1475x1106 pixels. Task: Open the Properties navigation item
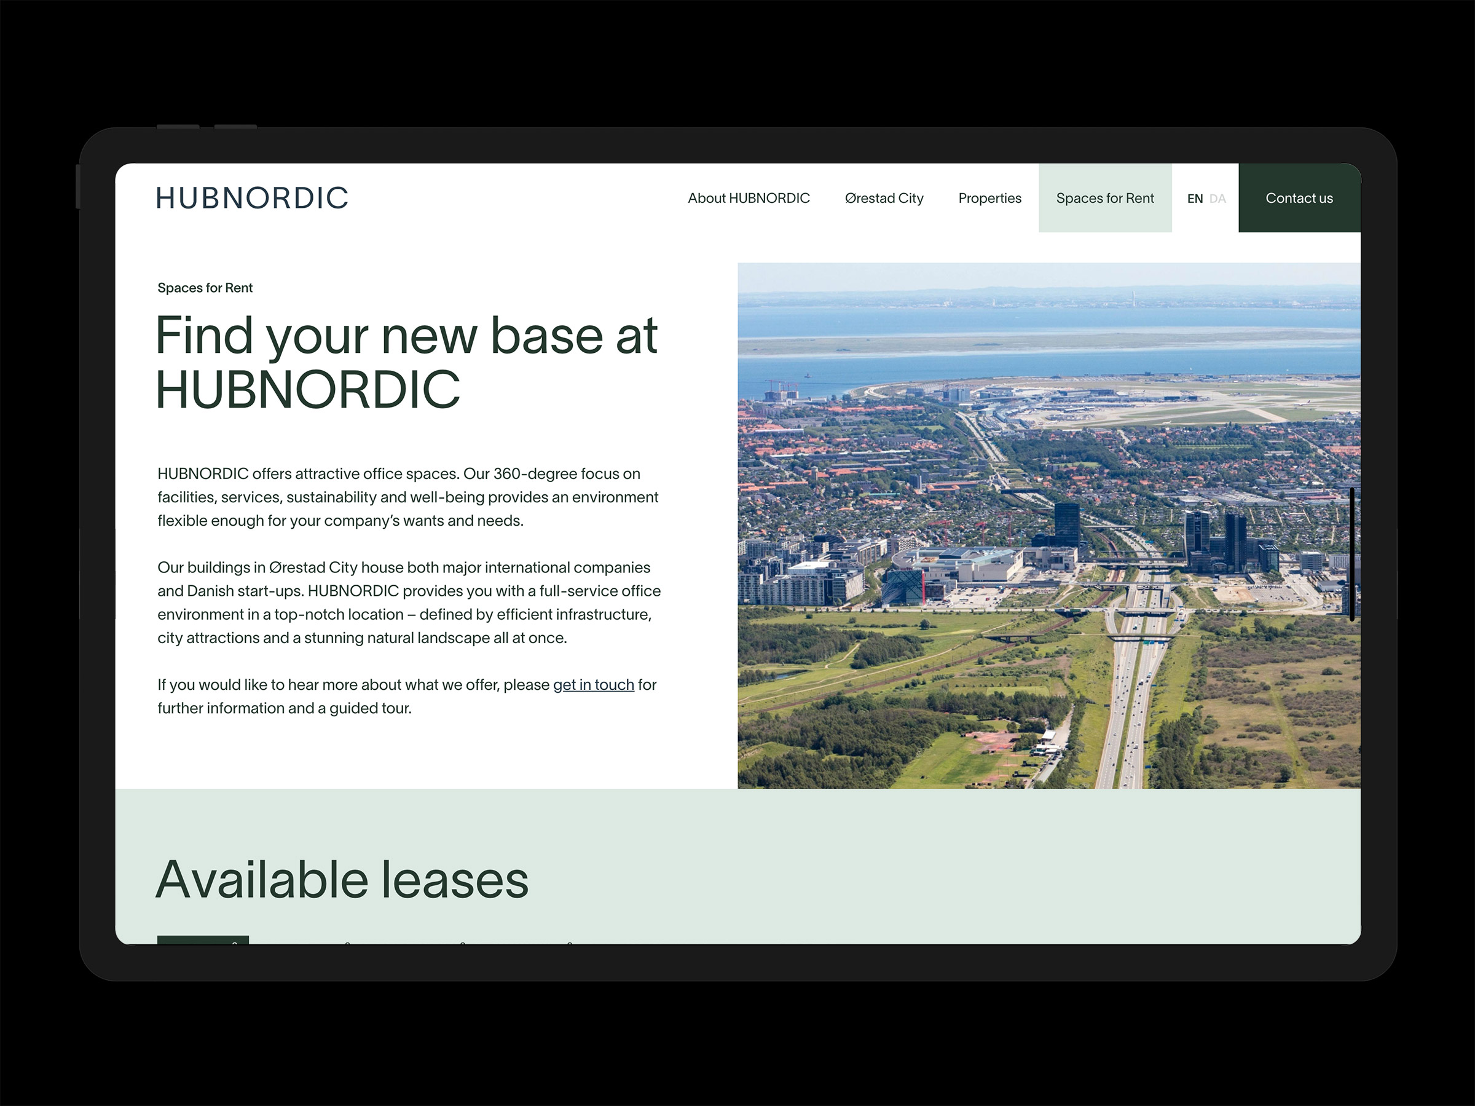pos(989,198)
